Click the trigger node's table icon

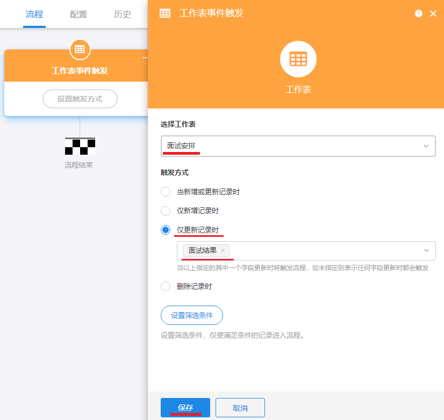(x=80, y=49)
